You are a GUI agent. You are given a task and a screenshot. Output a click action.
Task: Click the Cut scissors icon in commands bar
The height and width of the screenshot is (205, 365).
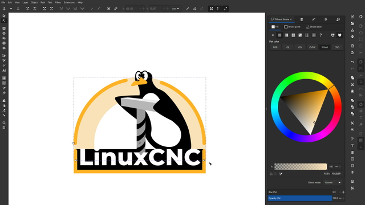[x=352, y=84]
